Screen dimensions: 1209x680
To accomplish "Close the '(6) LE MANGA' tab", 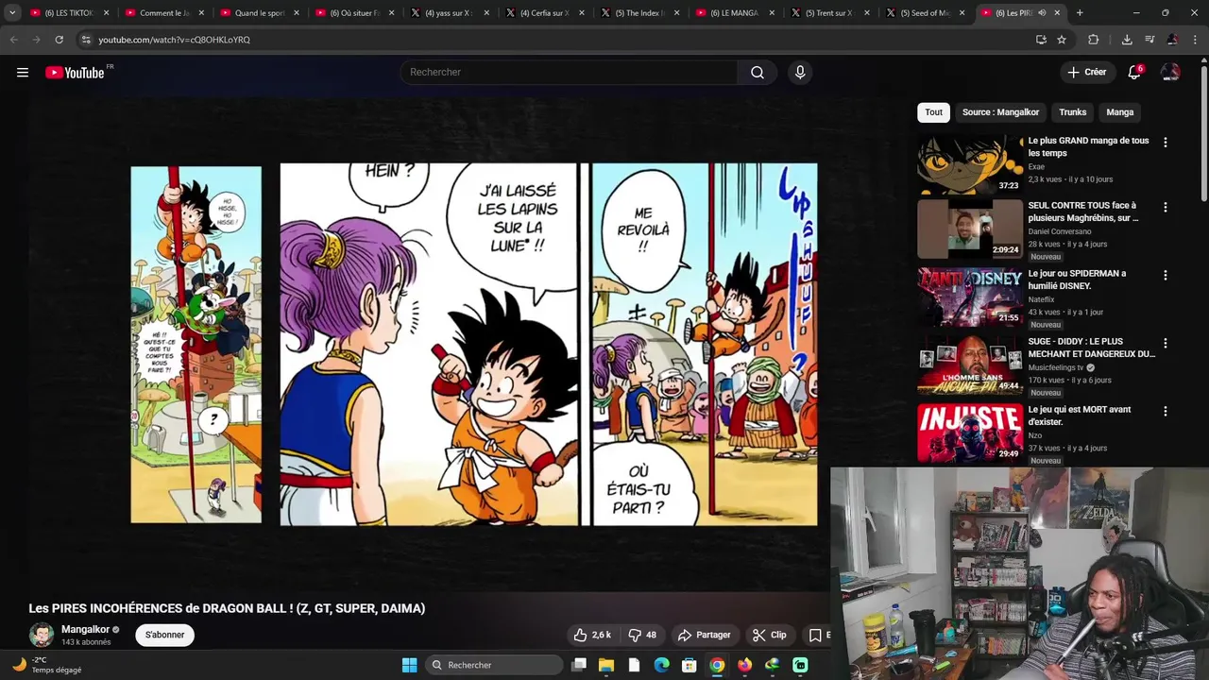I will [772, 13].
